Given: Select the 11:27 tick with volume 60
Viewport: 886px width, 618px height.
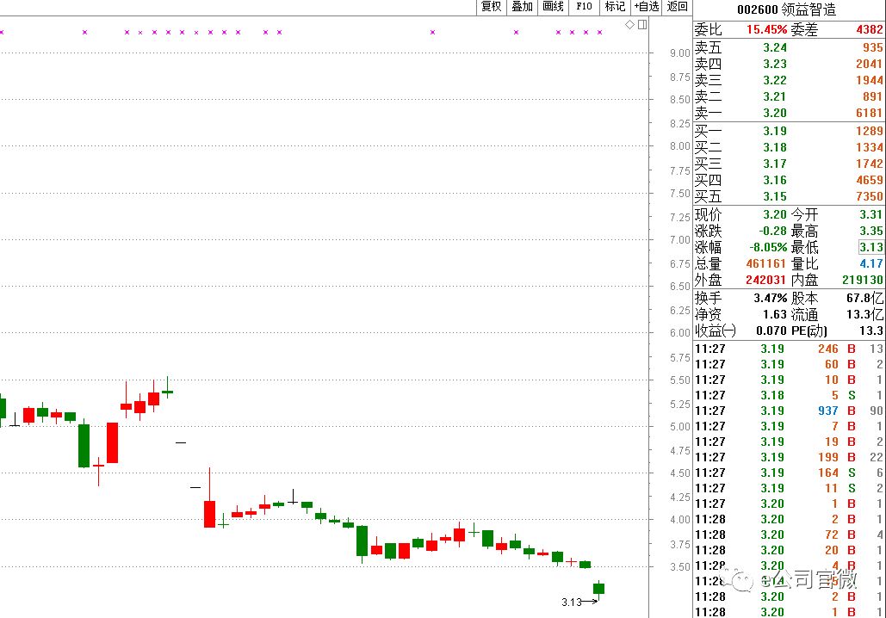Looking at the screenshot, I should coord(789,364).
